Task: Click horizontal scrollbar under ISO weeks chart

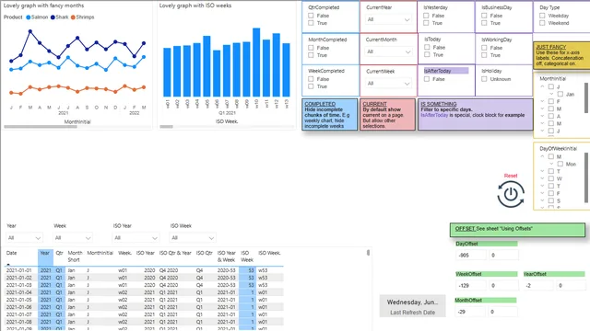Action: click(x=166, y=127)
